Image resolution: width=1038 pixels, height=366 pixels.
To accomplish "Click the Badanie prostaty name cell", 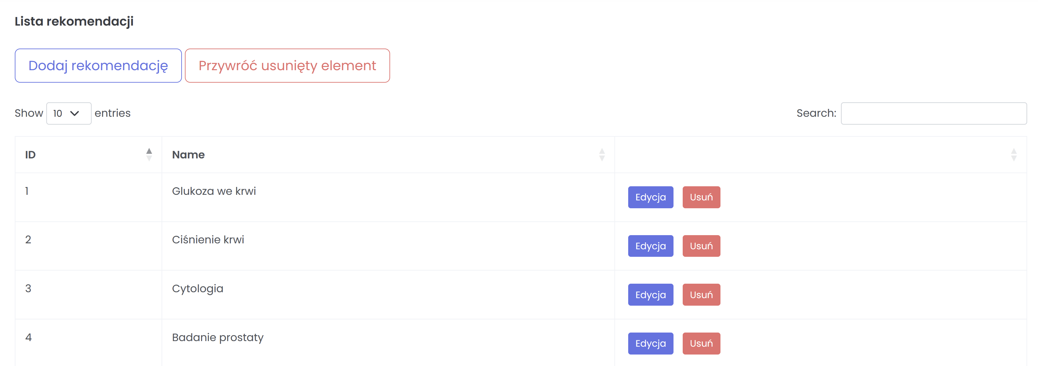I will pos(218,337).
